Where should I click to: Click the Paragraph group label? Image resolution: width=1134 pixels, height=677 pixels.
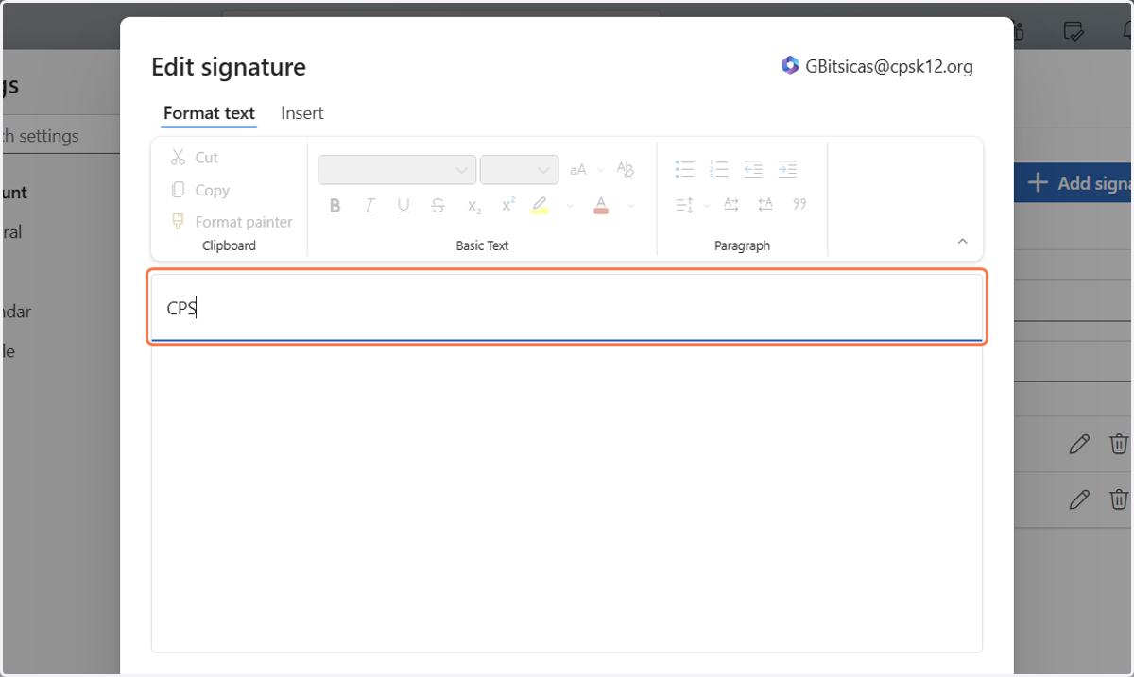click(x=742, y=245)
